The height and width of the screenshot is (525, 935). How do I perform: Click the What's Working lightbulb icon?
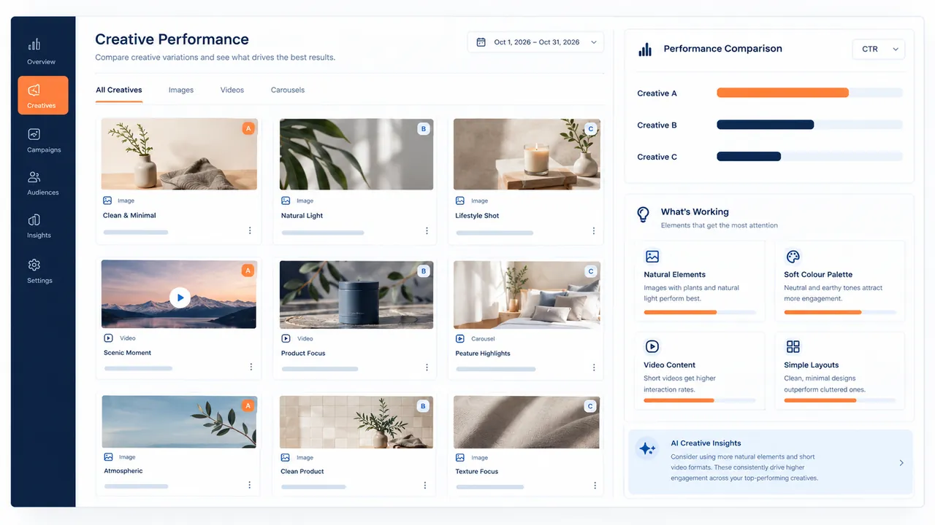click(643, 214)
